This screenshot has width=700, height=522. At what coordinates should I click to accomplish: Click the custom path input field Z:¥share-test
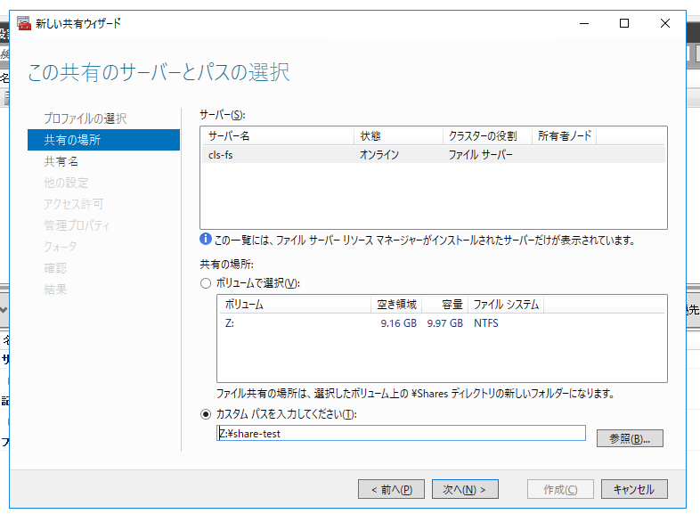[x=401, y=433]
